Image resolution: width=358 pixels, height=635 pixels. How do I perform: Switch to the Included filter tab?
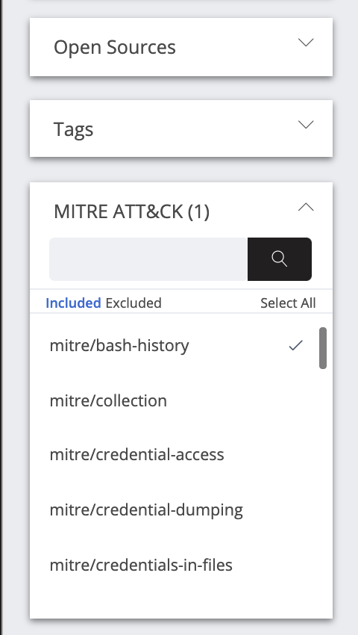(x=73, y=303)
